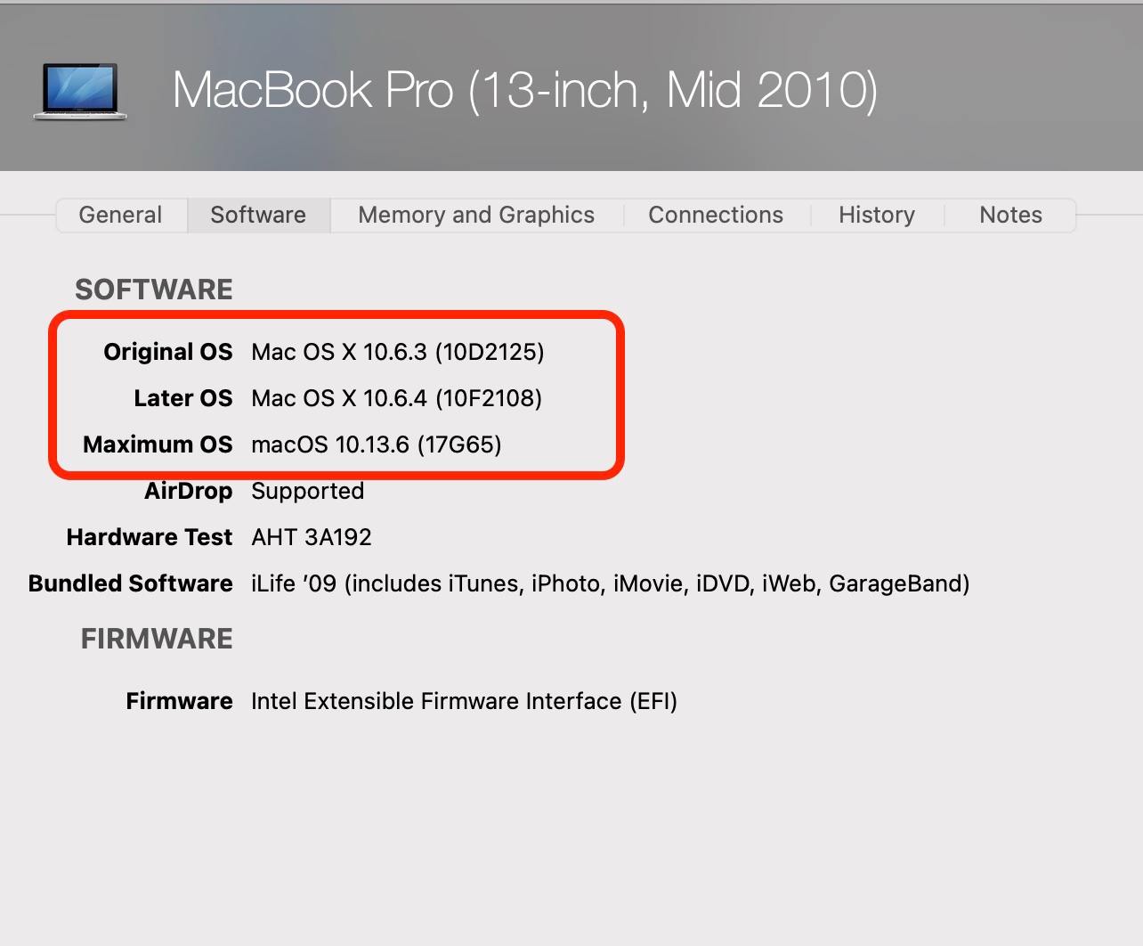Viewport: 1143px width, 946px height.
Task: Select the Mac OS X 10.6.3 (10D2125) value
Action: (398, 352)
